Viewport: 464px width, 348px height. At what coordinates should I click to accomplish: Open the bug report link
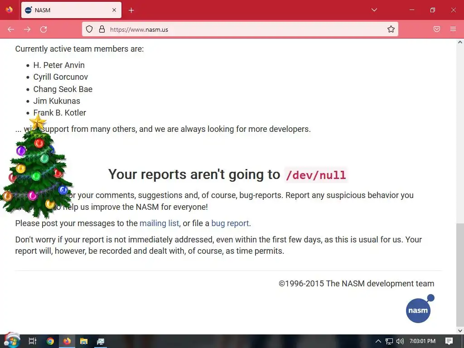[230, 223]
